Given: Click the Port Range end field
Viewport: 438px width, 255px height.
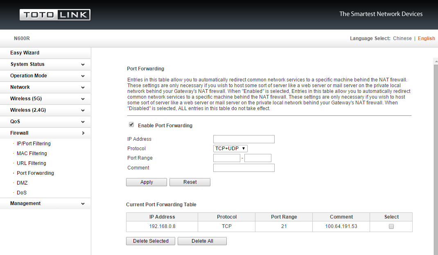Looking at the screenshot, I should pyautogui.click(x=258, y=158).
